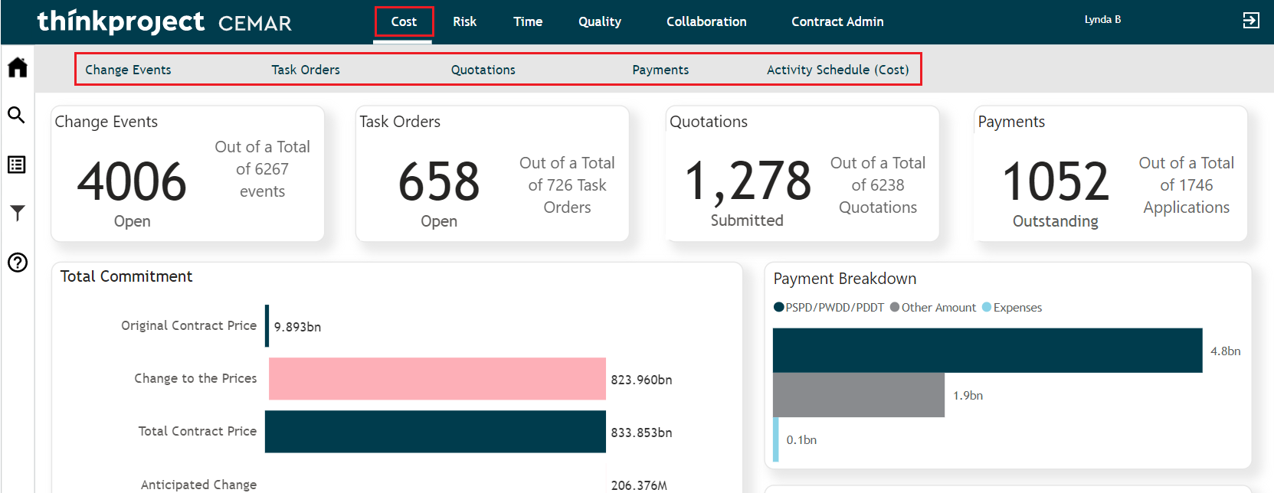Click the help question mark icon
Viewport: 1274px width, 493px height.
tap(17, 263)
